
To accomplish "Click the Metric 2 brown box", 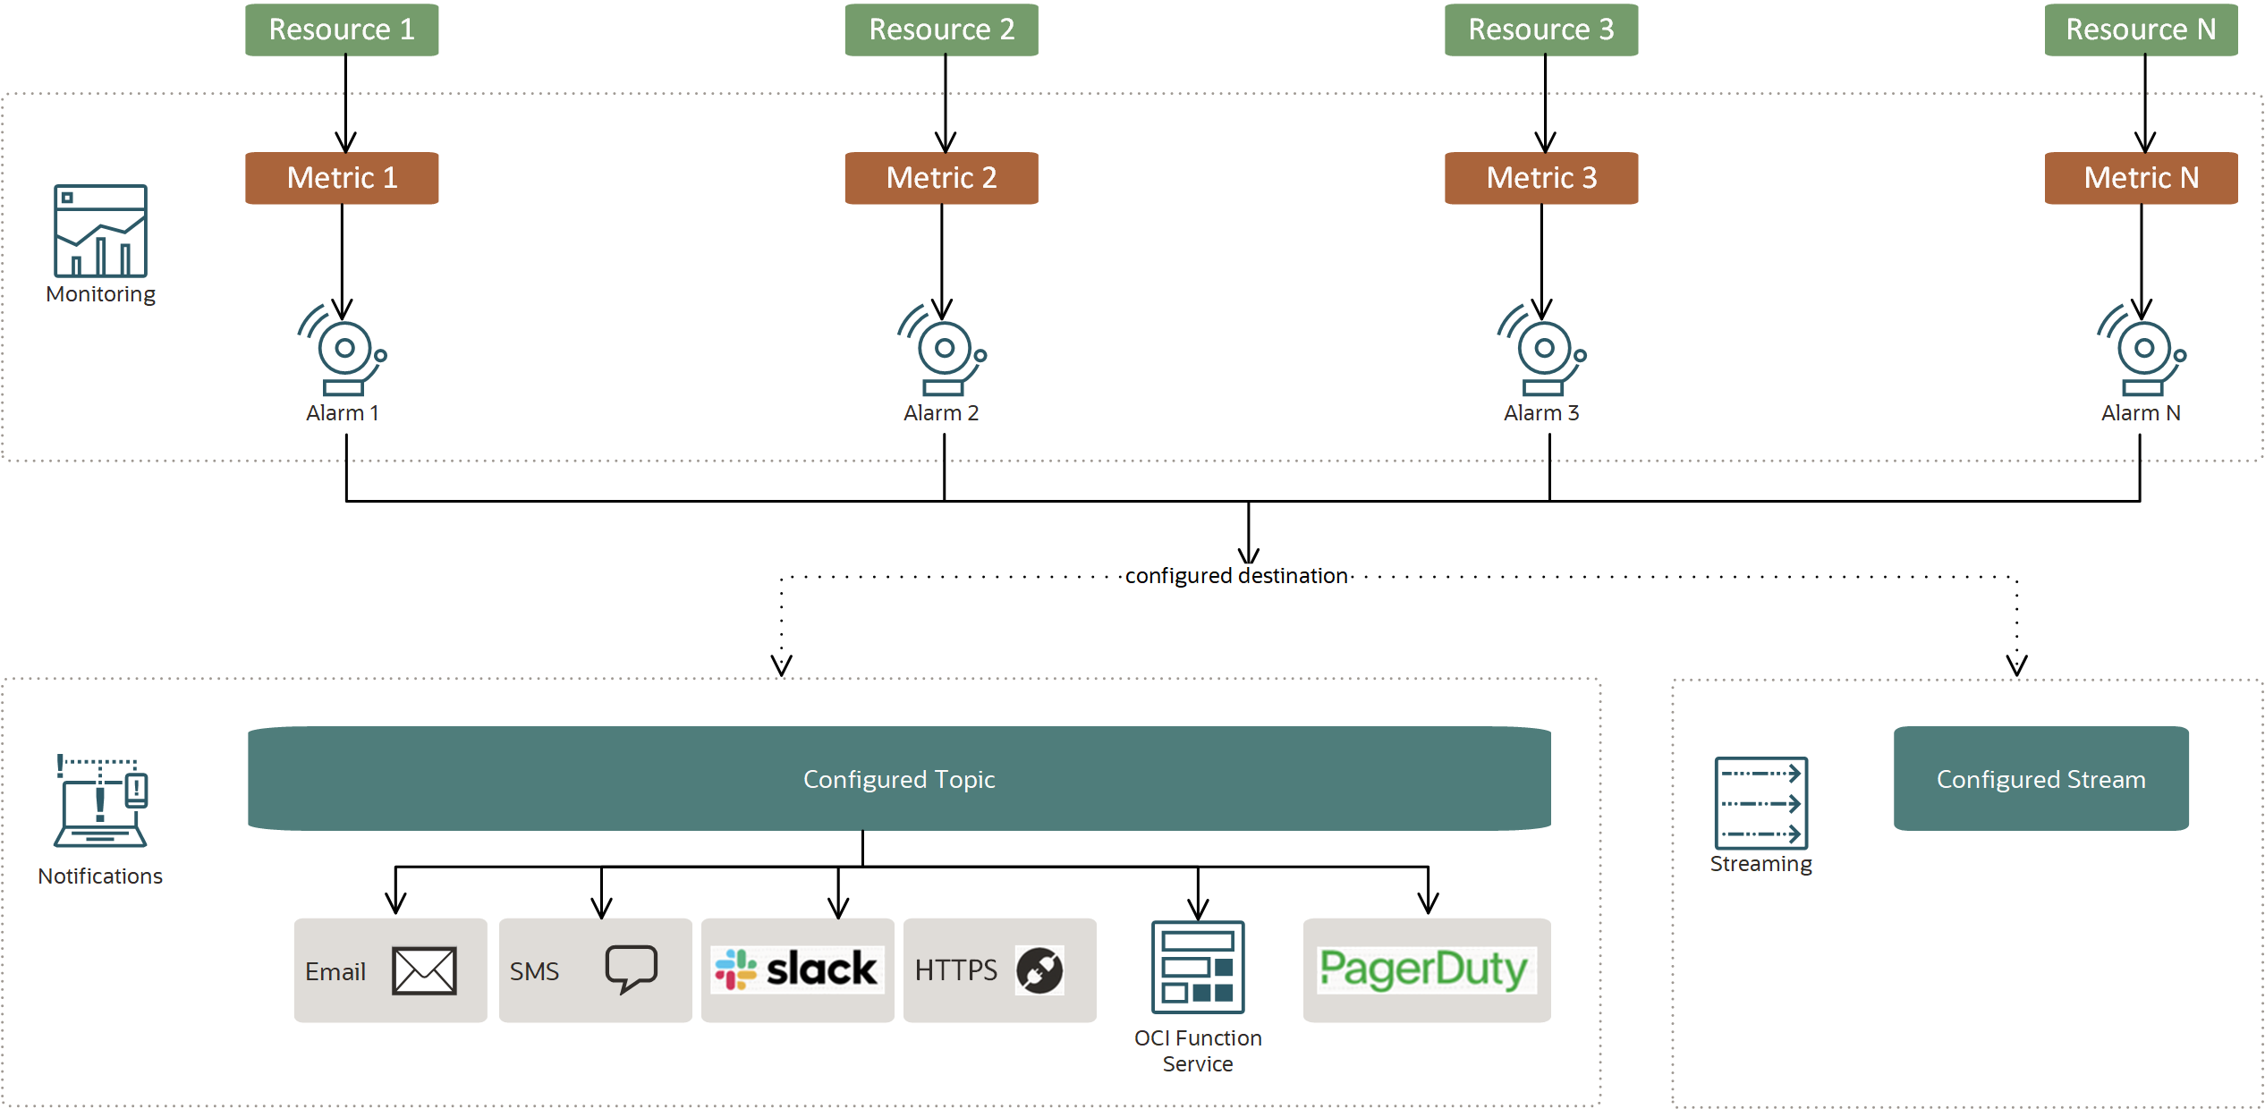I will (941, 178).
